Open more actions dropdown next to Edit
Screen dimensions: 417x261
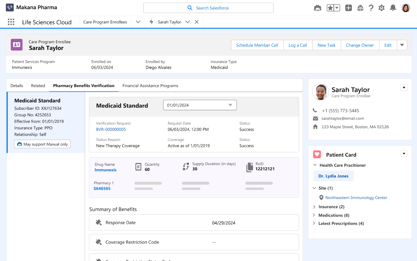(x=402, y=45)
